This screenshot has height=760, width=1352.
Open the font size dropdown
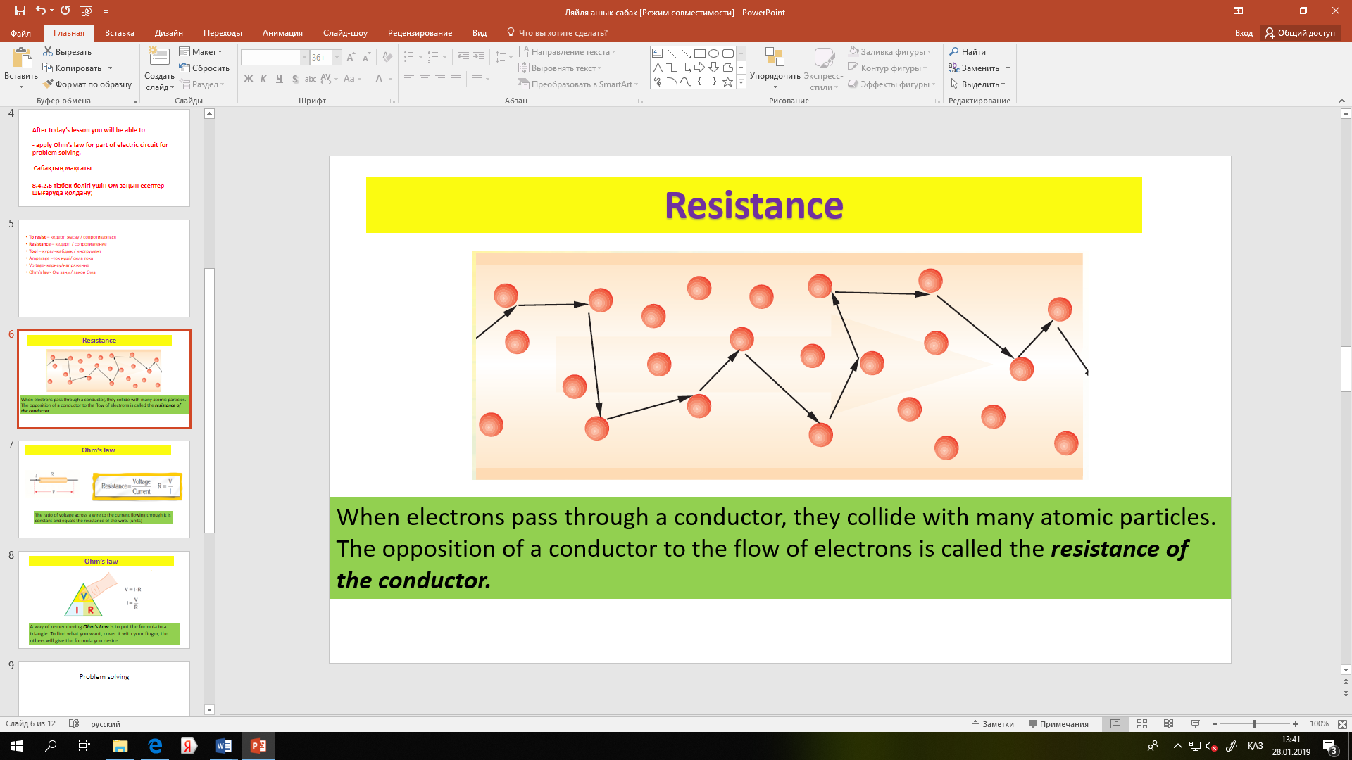(337, 57)
